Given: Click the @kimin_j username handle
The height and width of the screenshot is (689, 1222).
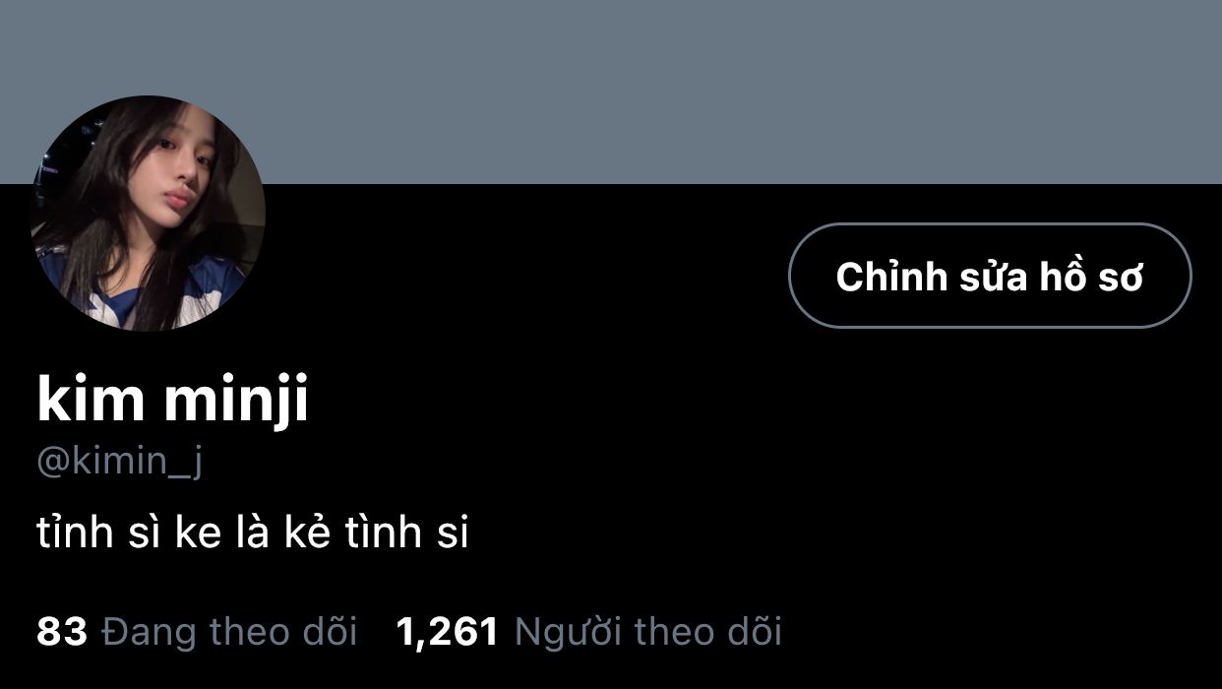Looking at the screenshot, I should tap(120, 461).
